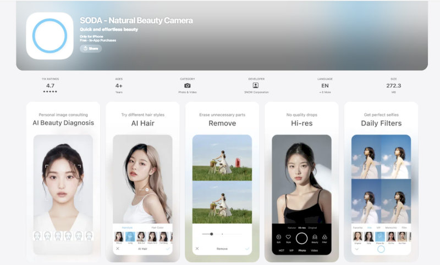
Task: Open the Remove feature screenshot
Action: click(222, 182)
